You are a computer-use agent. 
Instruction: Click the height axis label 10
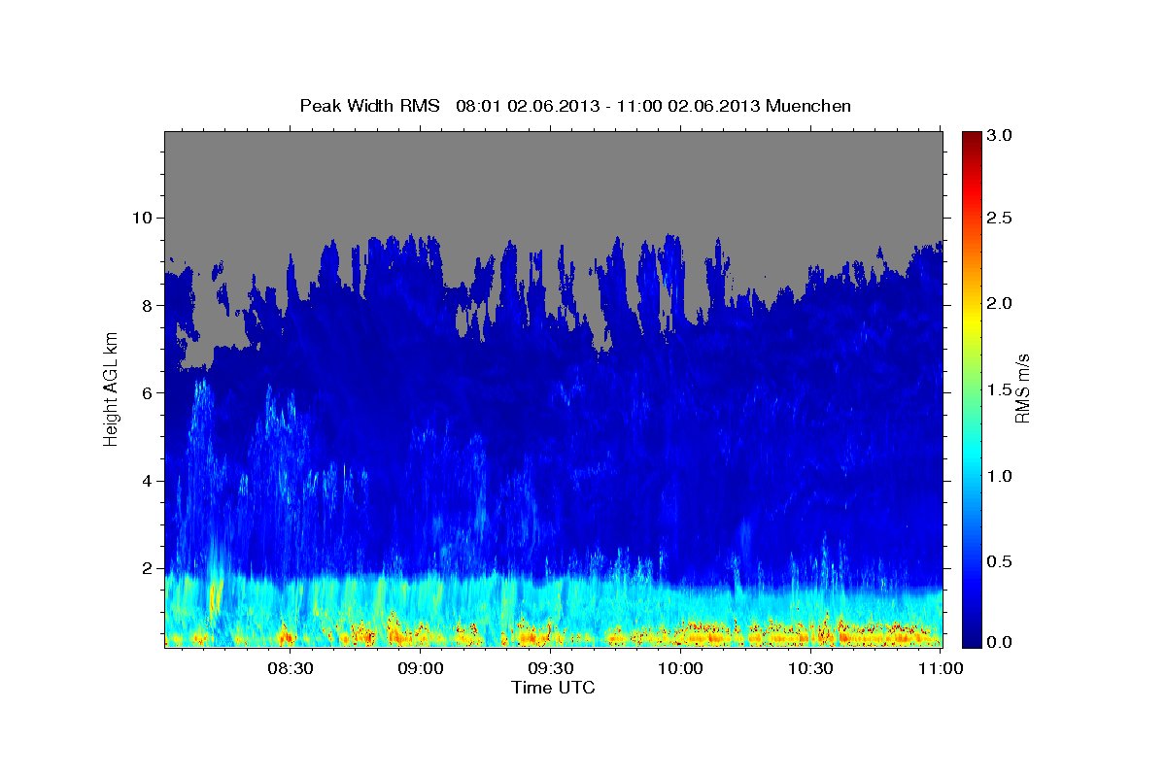tap(144, 218)
